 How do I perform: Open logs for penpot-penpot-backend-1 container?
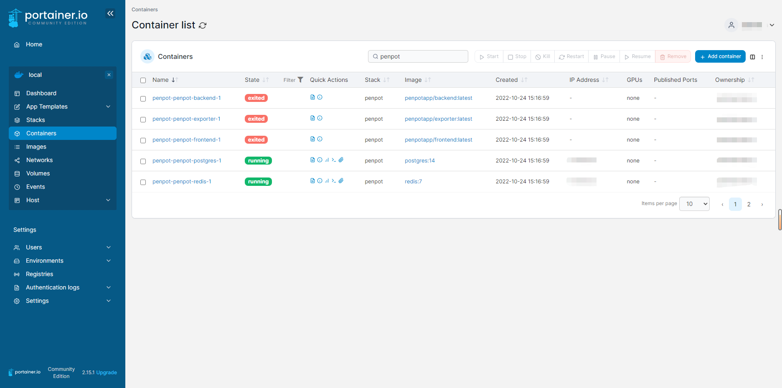tap(312, 97)
